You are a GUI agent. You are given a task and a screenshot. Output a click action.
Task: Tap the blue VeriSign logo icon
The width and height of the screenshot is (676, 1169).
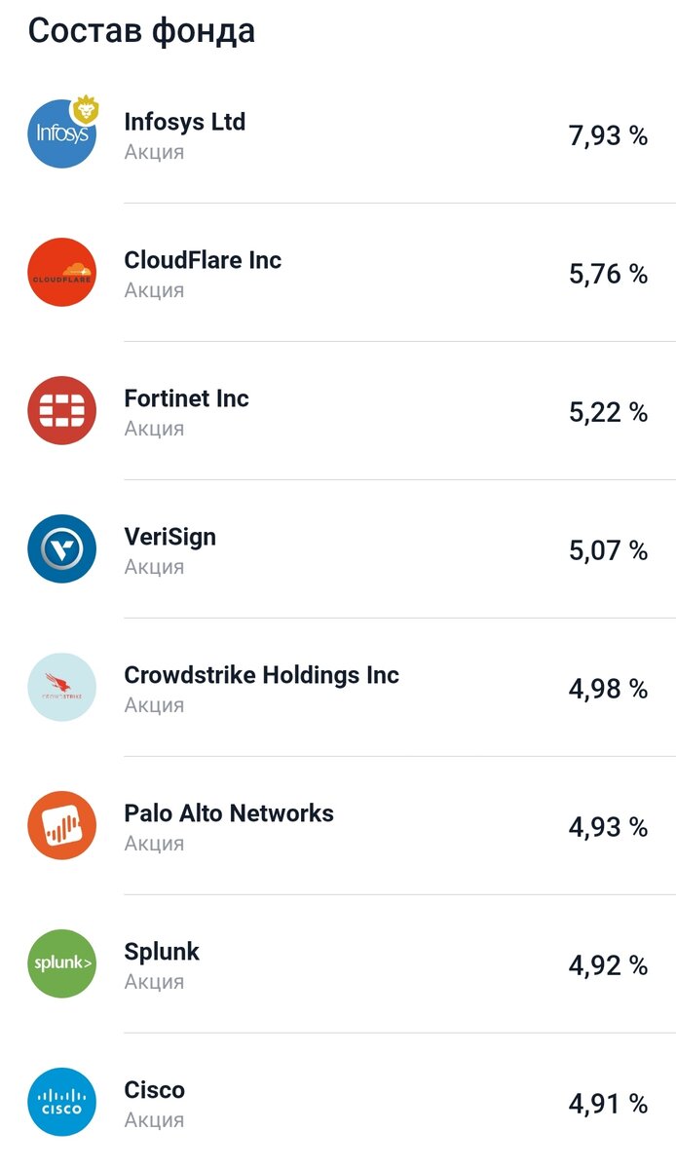61,548
